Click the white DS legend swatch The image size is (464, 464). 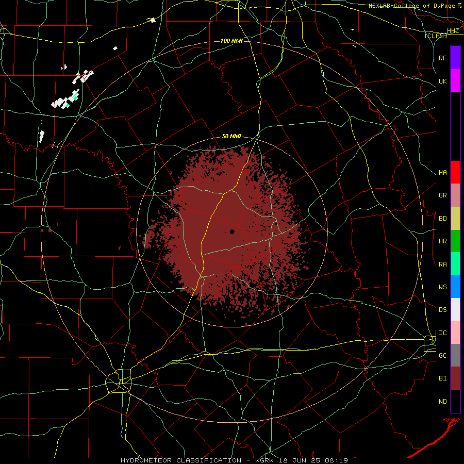[x=455, y=309]
